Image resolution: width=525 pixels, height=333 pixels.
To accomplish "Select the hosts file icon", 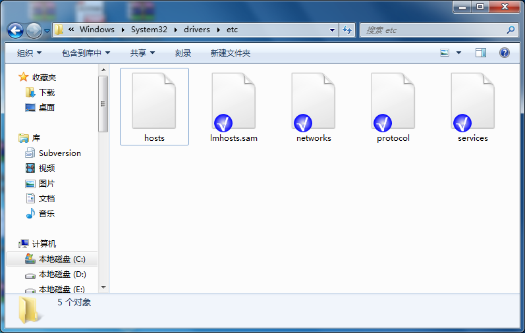I will tap(153, 101).
